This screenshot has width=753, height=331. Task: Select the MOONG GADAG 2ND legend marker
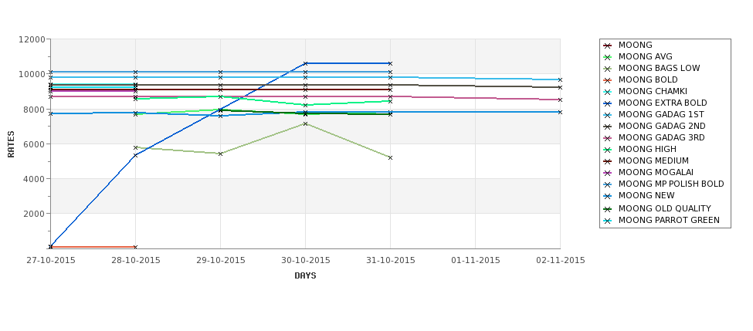click(608, 127)
